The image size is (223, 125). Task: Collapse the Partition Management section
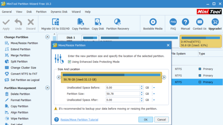[47, 88]
